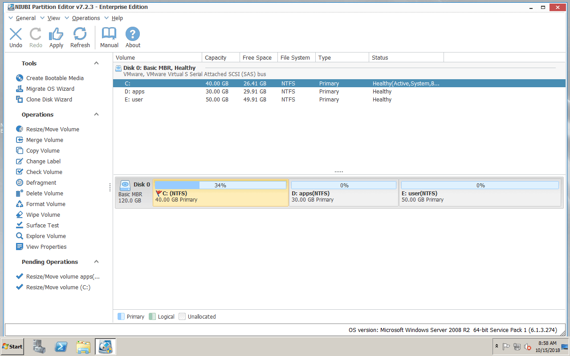Click the Create Bootable Media icon
The width and height of the screenshot is (570, 356).
pos(20,78)
